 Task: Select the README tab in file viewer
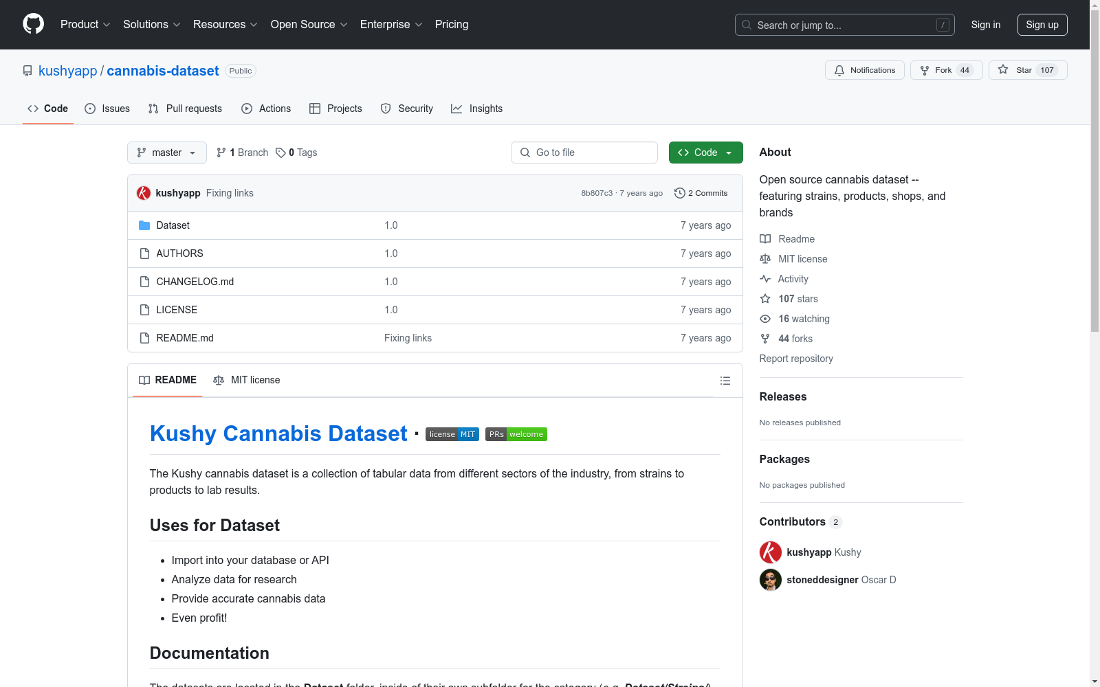coord(168,380)
